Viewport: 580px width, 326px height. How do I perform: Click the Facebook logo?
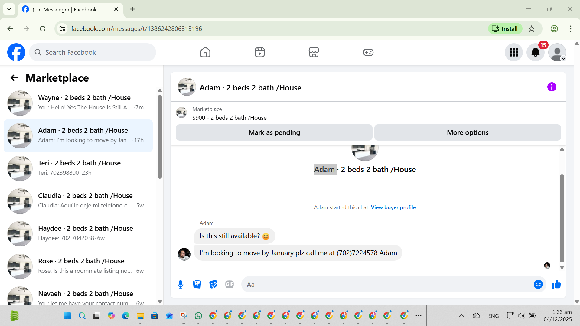(16, 52)
